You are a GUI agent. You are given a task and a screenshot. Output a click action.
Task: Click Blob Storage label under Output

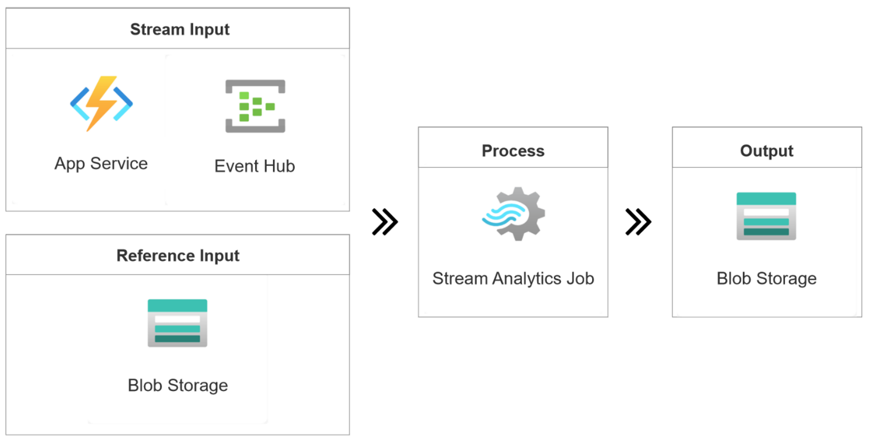tap(767, 279)
